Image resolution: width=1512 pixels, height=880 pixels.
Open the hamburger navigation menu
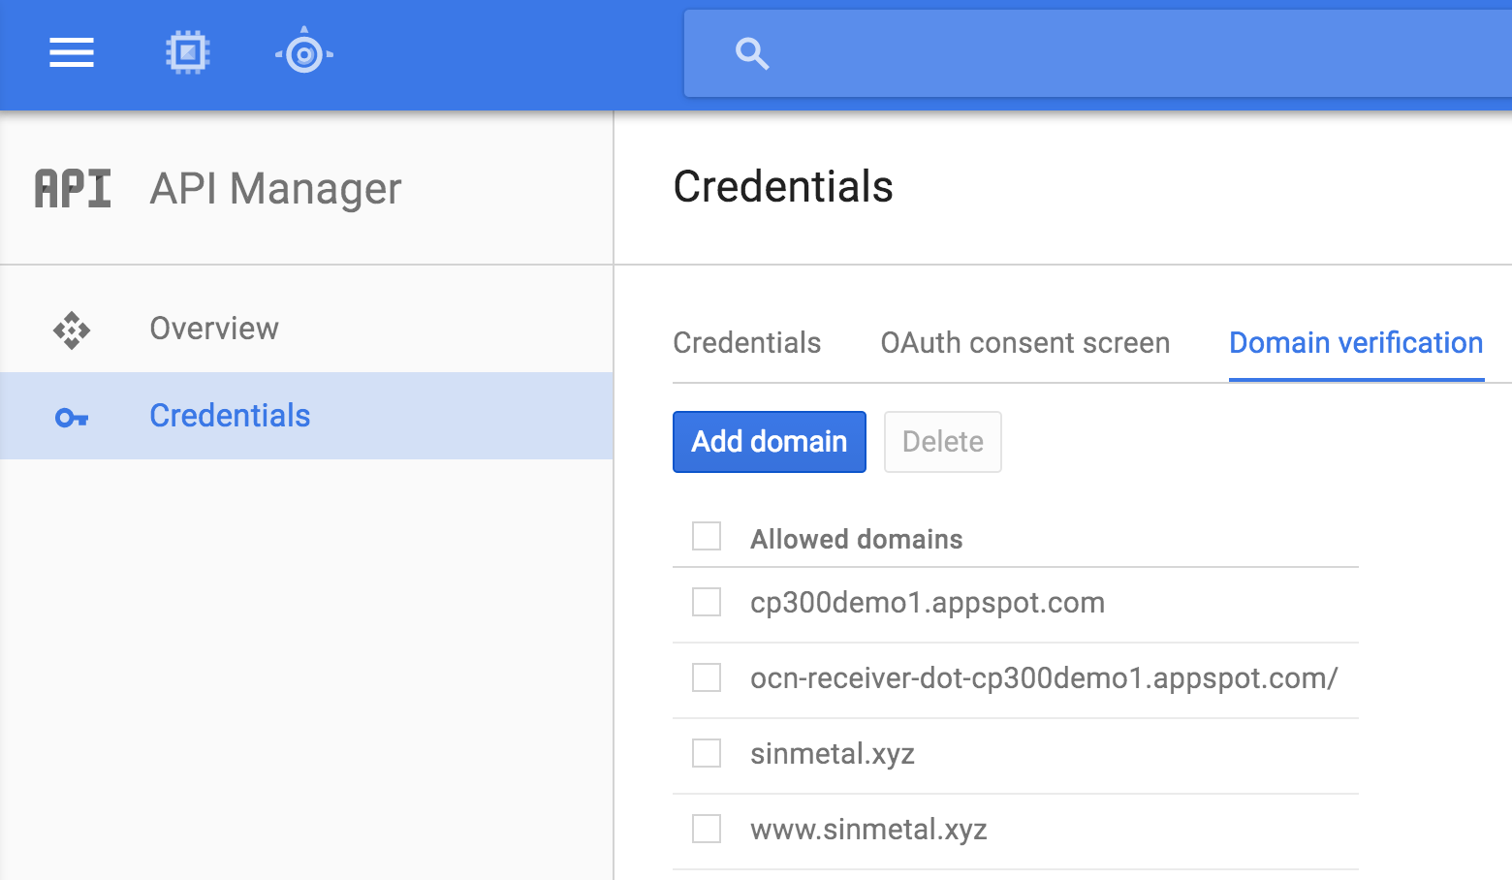click(72, 53)
